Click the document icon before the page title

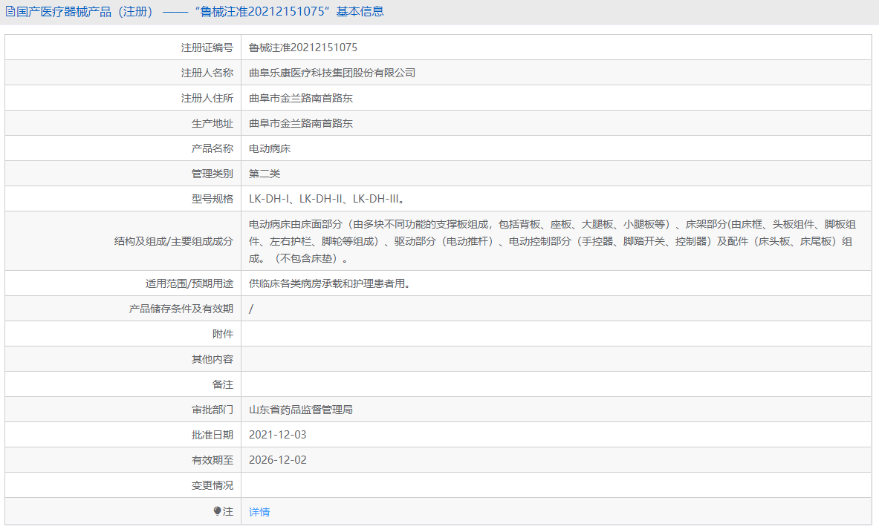(9, 12)
